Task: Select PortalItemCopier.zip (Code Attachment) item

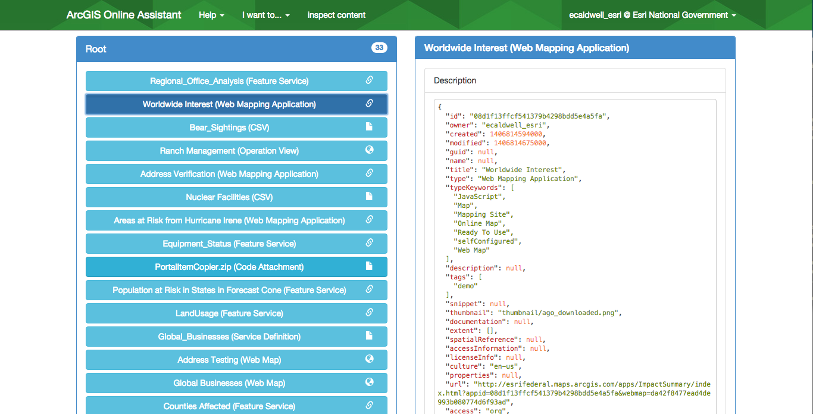Action: pyautogui.click(x=236, y=267)
